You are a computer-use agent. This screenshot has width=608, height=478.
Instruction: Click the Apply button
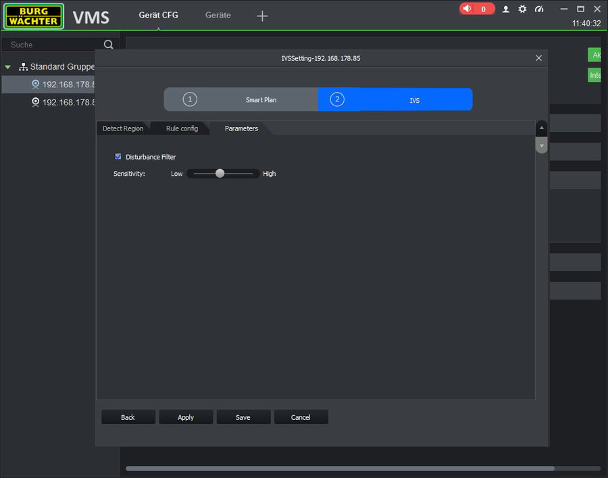tap(186, 417)
